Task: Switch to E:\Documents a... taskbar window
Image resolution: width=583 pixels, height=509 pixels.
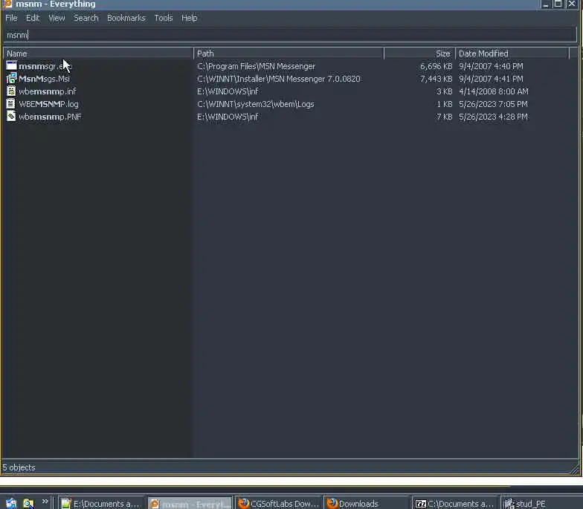Action: coord(101,504)
